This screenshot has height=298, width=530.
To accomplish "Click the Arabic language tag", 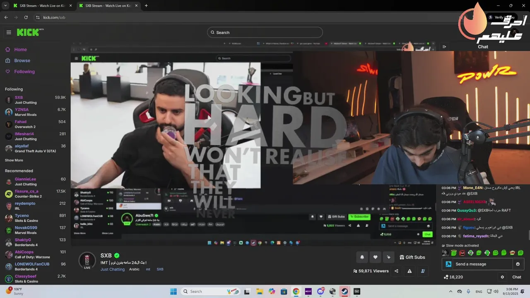I will pos(134,269).
